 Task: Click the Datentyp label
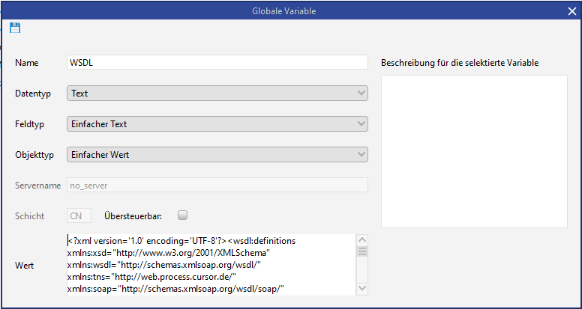click(32, 94)
